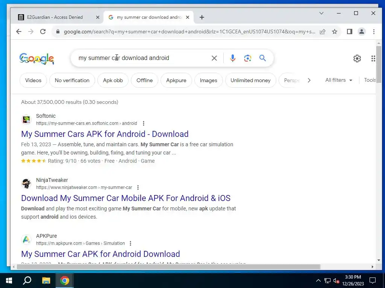
Task: Open Google quick settings gear
Action: click(357, 58)
